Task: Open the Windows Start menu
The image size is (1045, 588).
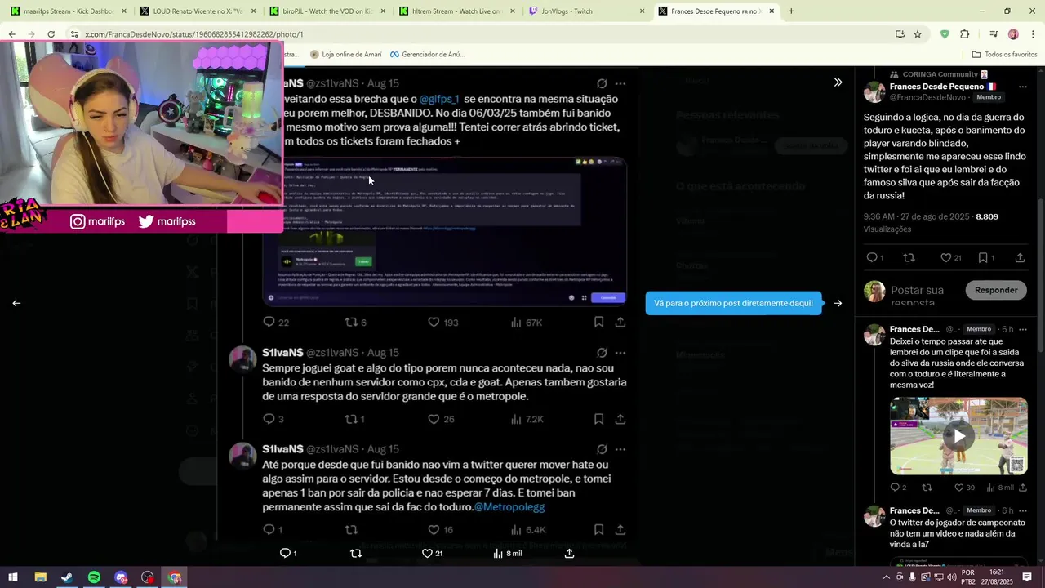Action: tap(13, 577)
